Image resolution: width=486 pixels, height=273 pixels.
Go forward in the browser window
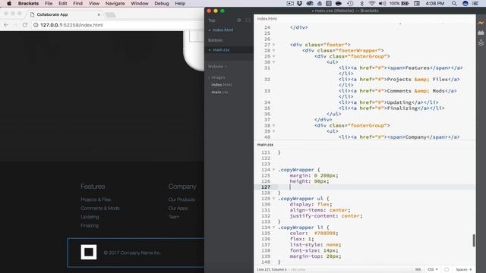[15, 25]
